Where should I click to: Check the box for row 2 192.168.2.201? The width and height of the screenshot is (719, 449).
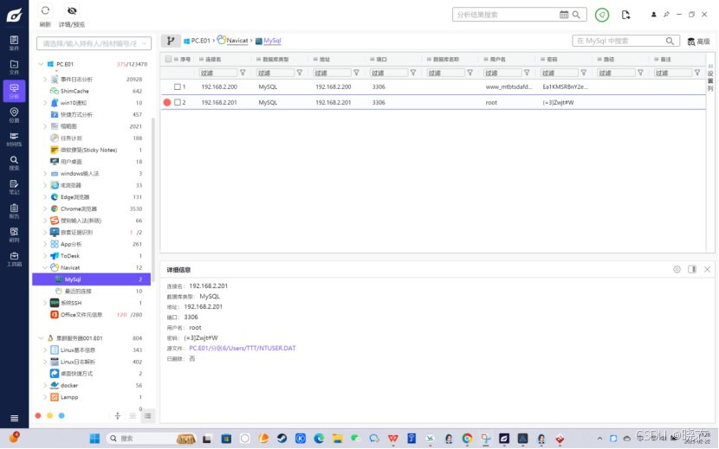pyautogui.click(x=177, y=103)
